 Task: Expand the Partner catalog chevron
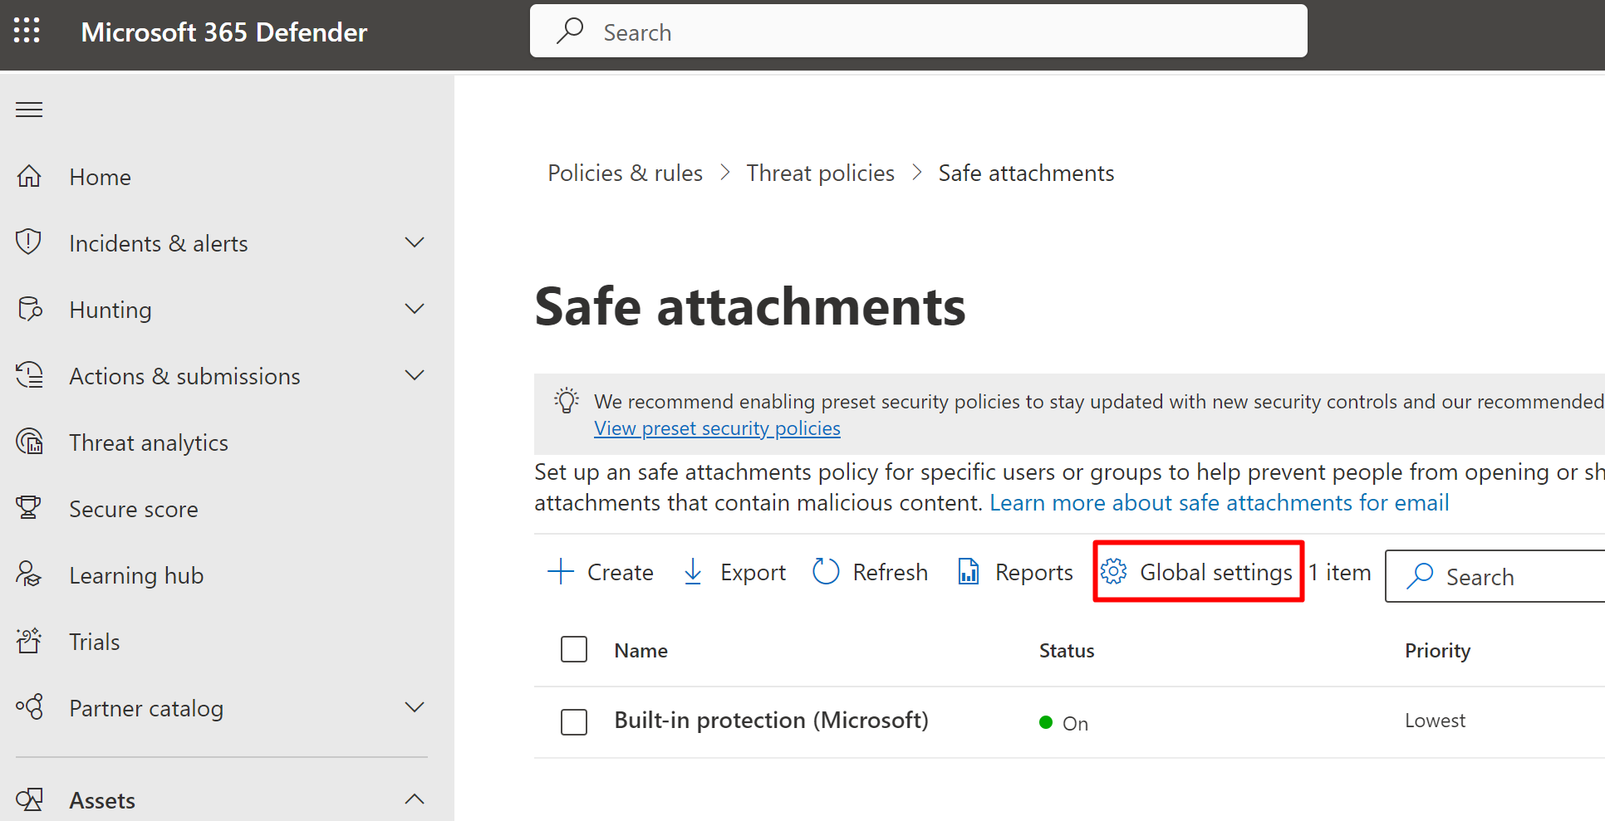click(x=415, y=707)
